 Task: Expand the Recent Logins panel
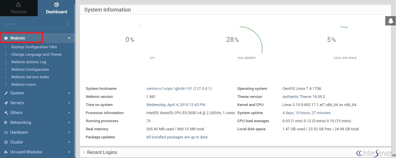84,152
